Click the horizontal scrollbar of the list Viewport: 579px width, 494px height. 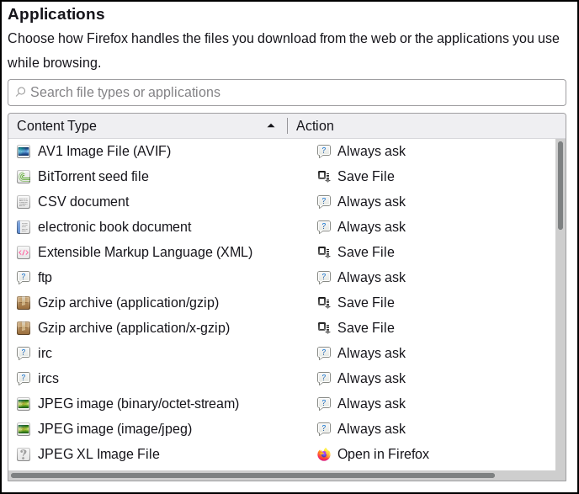click(252, 475)
